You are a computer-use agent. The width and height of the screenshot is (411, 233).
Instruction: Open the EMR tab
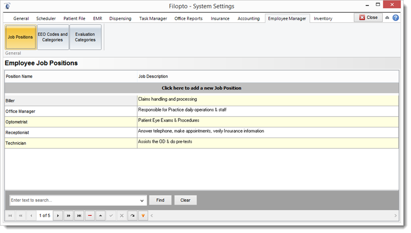point(98,19)
